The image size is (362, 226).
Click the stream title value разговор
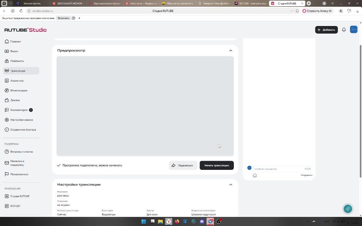tap(63, 196)
